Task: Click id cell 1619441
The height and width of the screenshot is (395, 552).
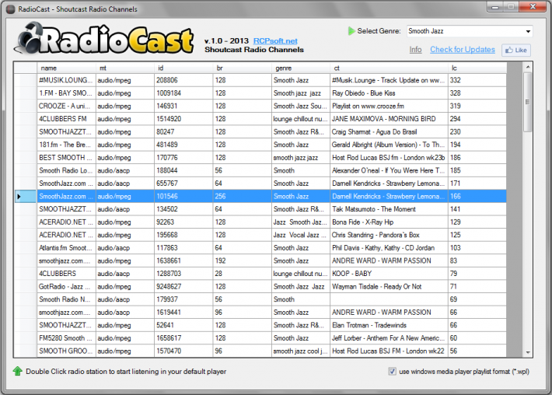Action: [x=183, y=313]
